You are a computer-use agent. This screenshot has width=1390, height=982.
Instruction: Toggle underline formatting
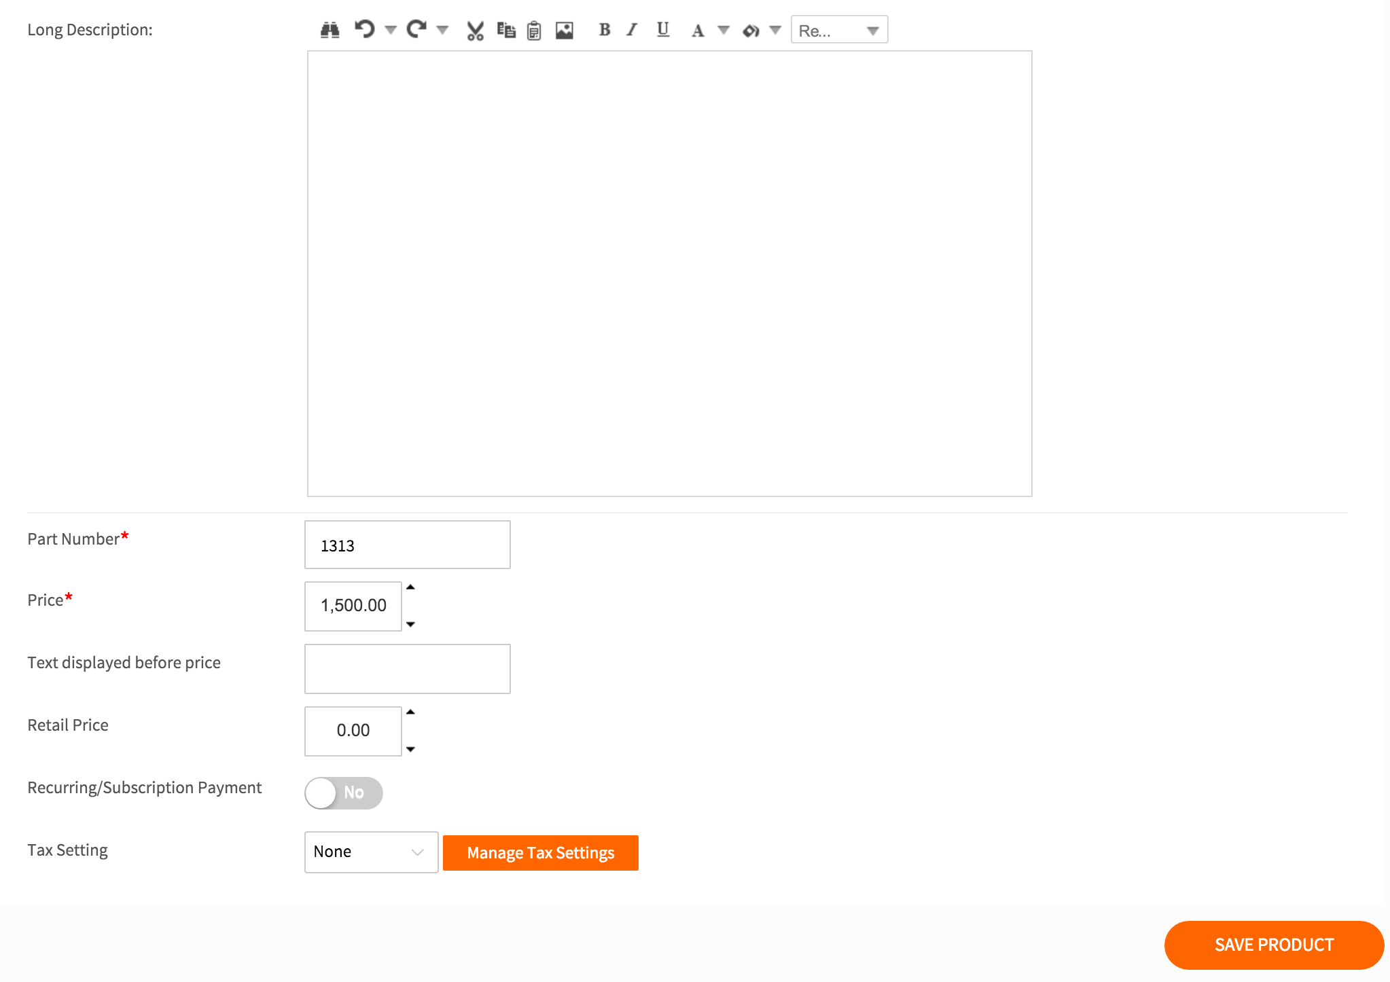(663, 29)
